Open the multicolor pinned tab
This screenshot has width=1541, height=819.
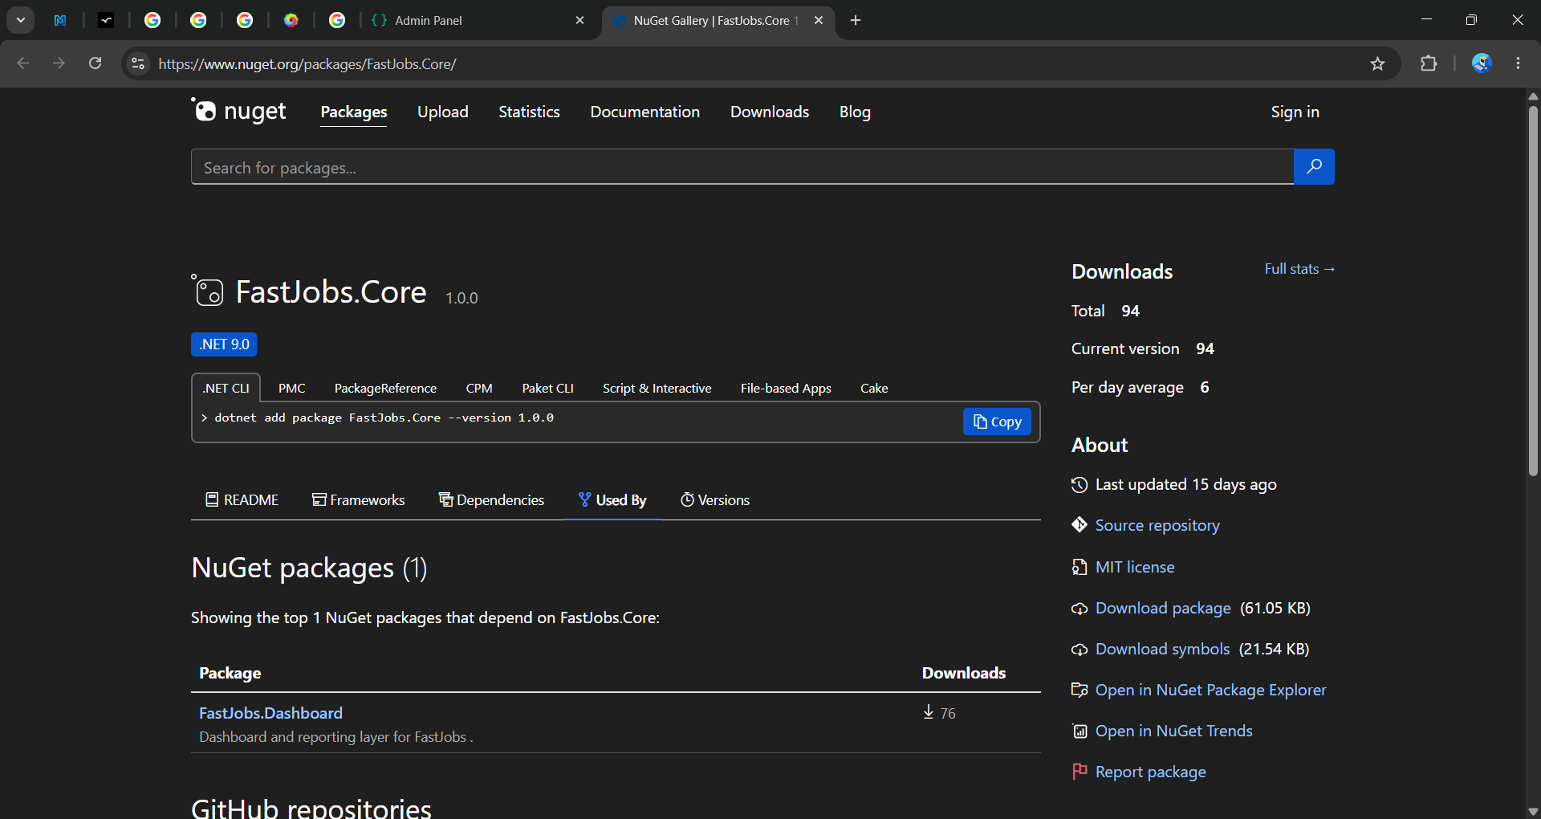click(291, 20)
